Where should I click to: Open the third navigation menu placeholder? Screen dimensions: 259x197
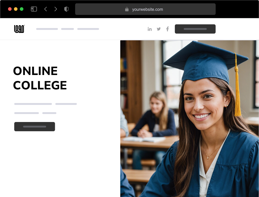click(88, 29)
